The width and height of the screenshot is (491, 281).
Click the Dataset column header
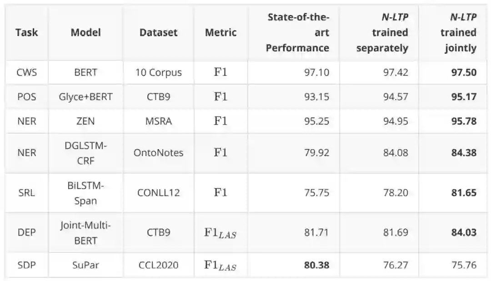click(158, 33)
